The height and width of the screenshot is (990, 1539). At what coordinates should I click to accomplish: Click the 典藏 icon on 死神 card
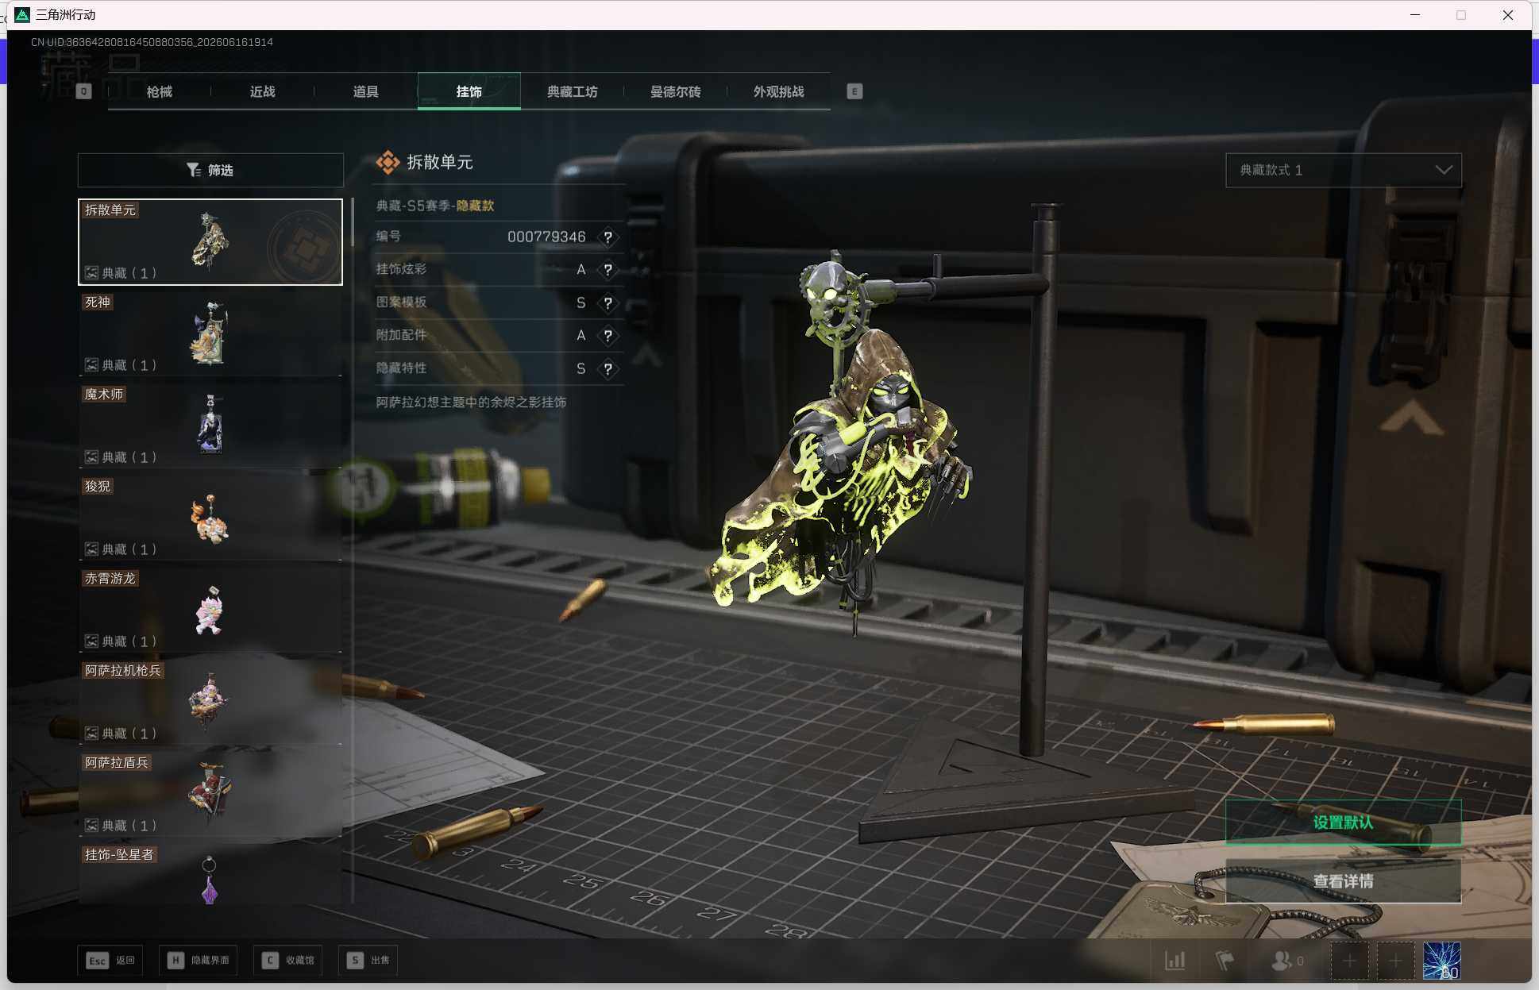click(92, 365)
